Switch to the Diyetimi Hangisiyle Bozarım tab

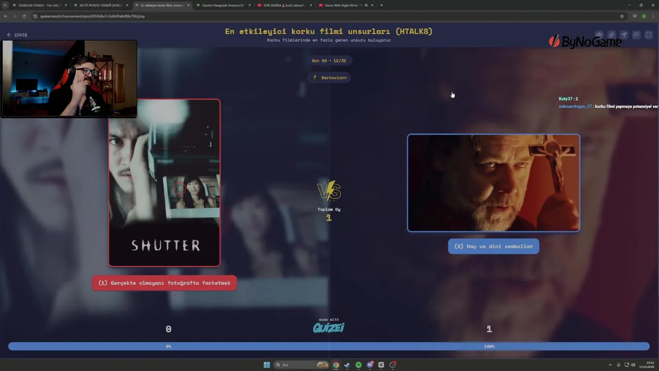point(222,5)
